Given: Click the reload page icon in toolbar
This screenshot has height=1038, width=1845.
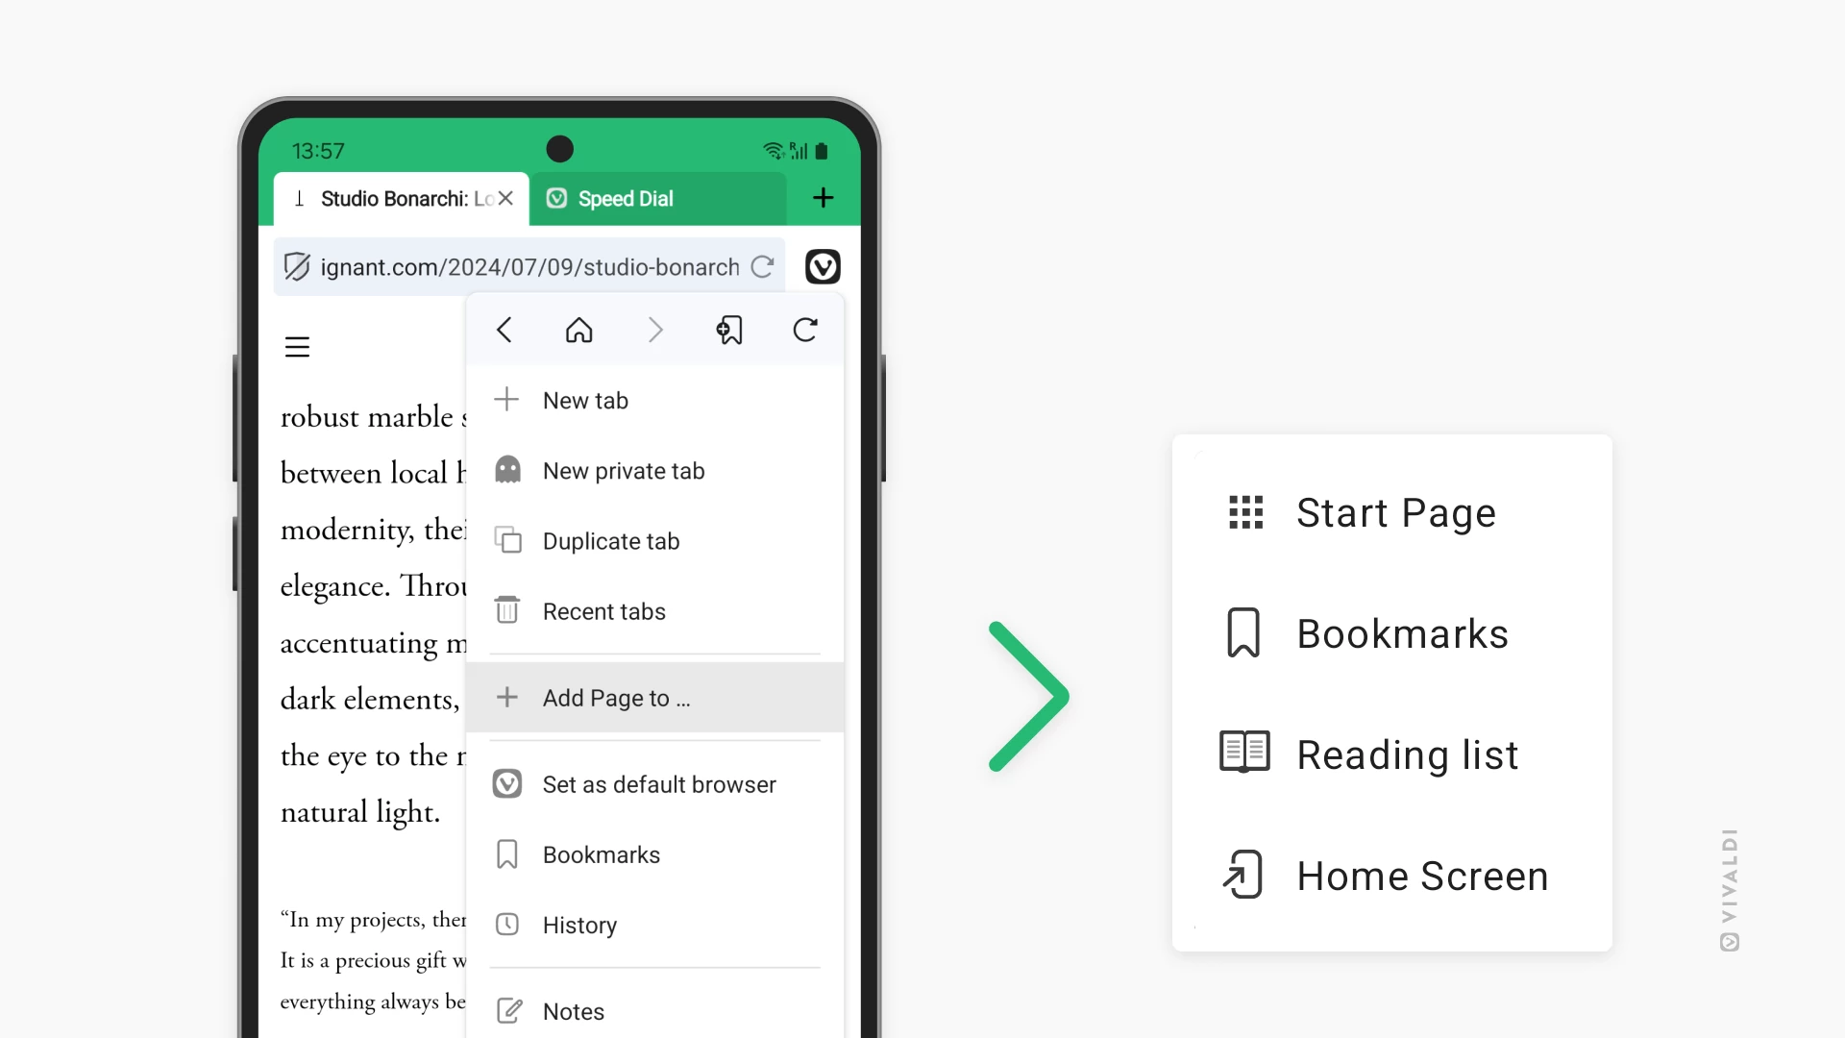Looking at the screenshot, I should click(x=804, y=331).
